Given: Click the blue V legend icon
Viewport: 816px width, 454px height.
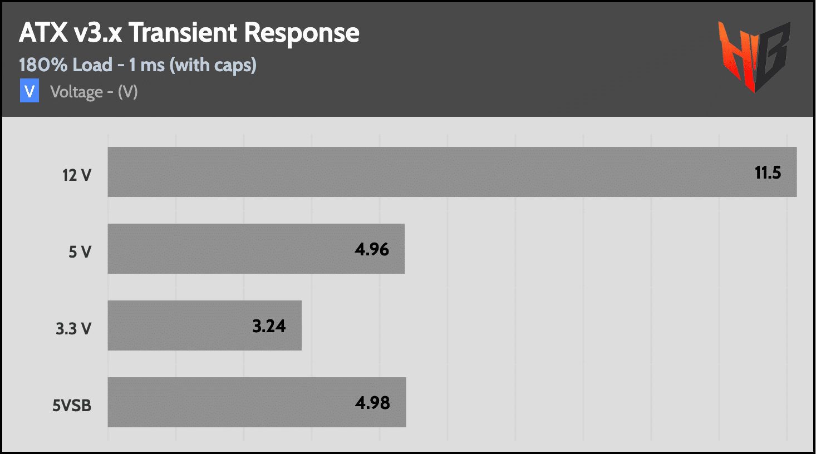Looking at the screenshot, I should [30, 91].
